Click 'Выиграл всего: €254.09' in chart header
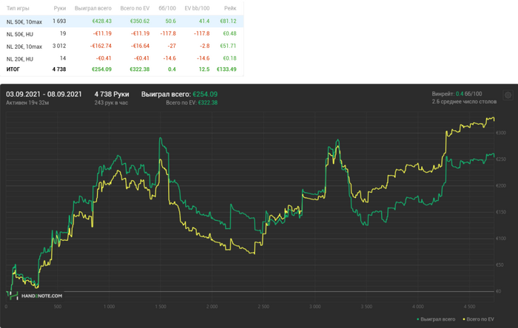518x328 pixels. pos(179,95)
